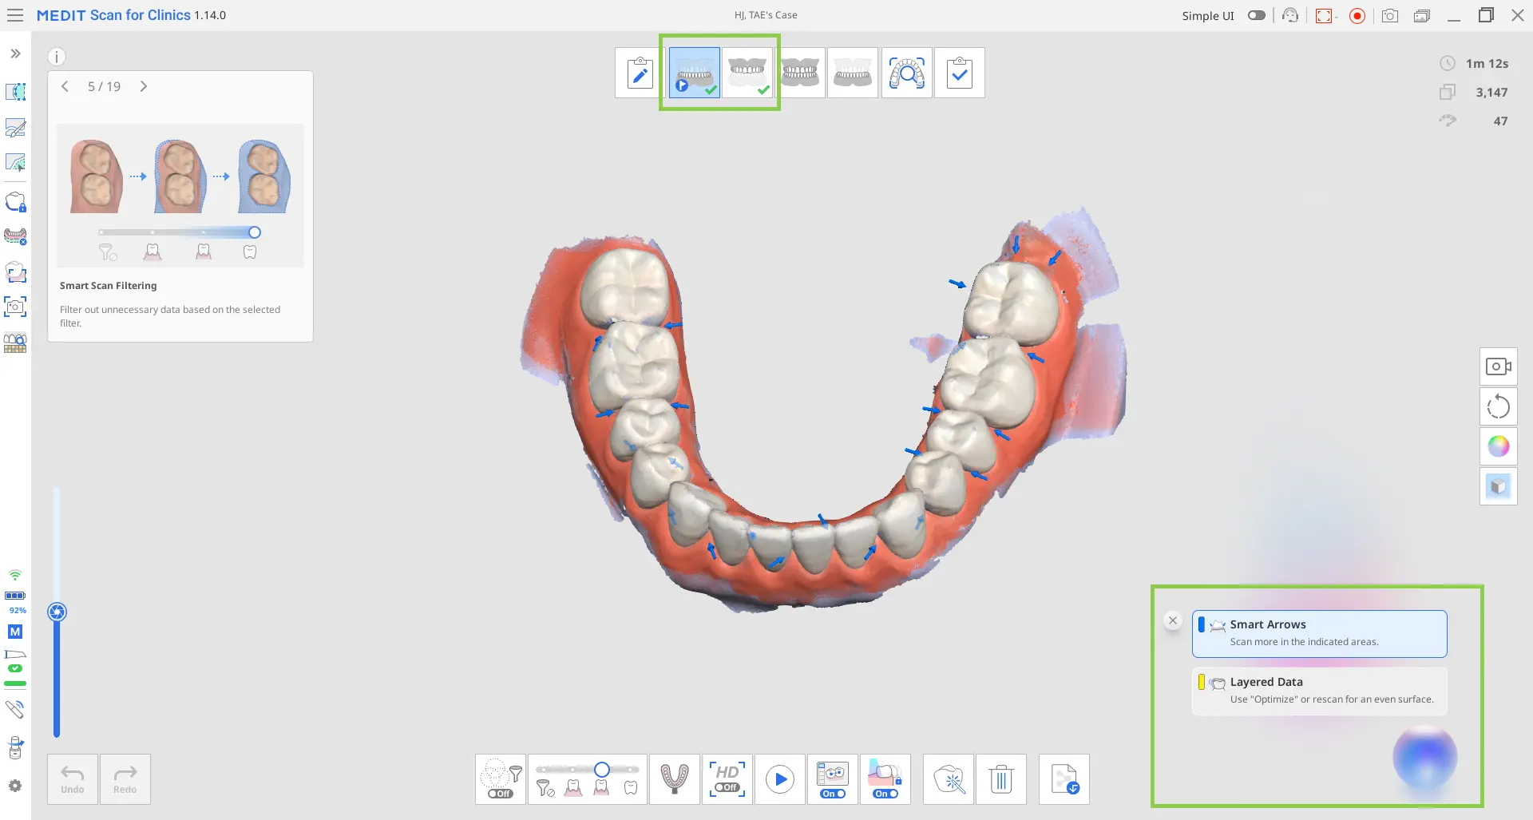Select the teeth with partial gingiva filter
The image size is (1533, 820).
pos(602,789)
